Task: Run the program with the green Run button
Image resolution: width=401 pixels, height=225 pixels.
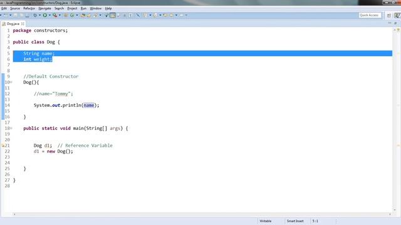Action: coord(44,15)
